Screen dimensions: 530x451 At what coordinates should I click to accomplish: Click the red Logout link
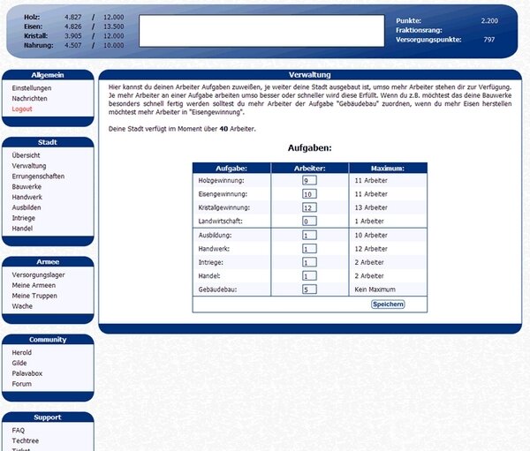[x=22, y=109]
